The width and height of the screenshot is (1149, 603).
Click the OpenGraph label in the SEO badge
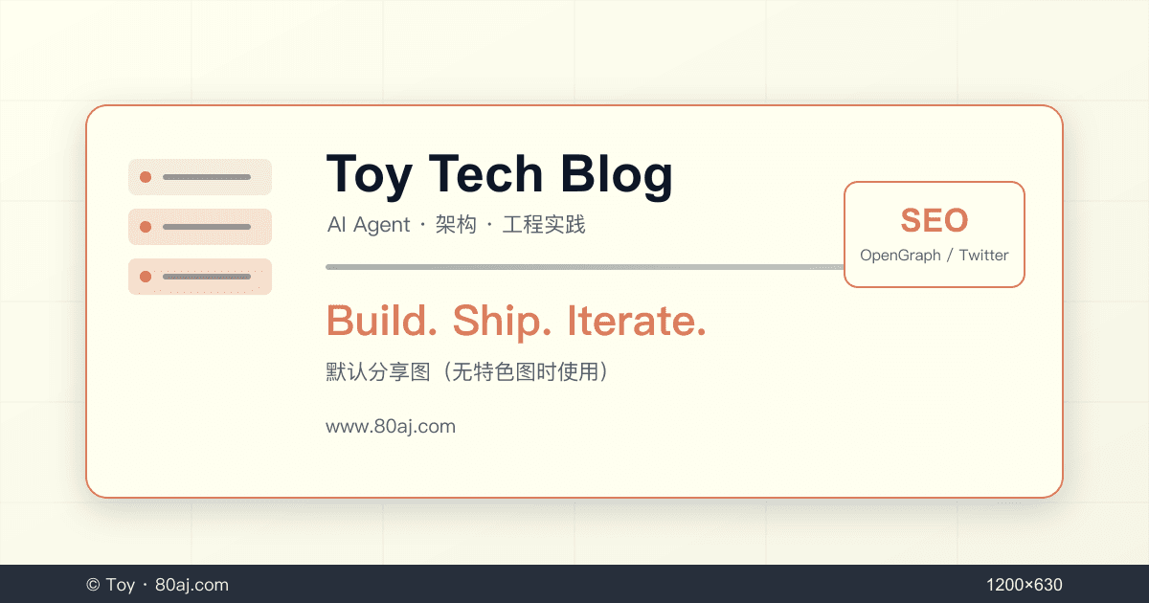[900, 256]
